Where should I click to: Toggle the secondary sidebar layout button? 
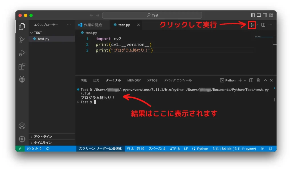pyautogui.click(x=265, y=15)
